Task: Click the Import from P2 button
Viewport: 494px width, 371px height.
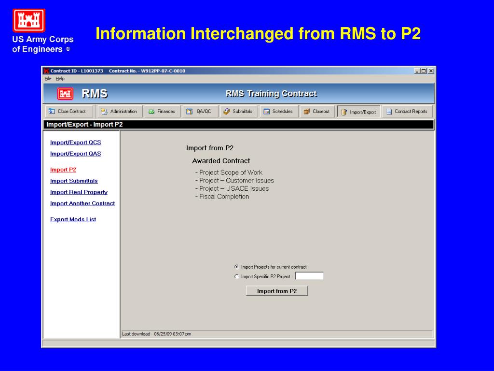Action: (x=277, y=291)
